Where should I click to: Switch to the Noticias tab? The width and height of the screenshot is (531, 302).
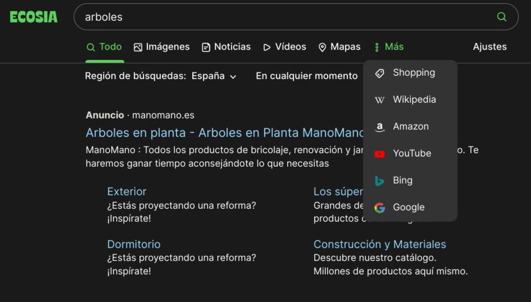[x=226, y=47]
